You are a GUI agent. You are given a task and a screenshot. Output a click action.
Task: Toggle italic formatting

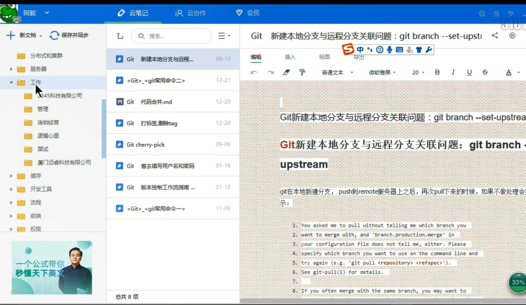point(453,72)
